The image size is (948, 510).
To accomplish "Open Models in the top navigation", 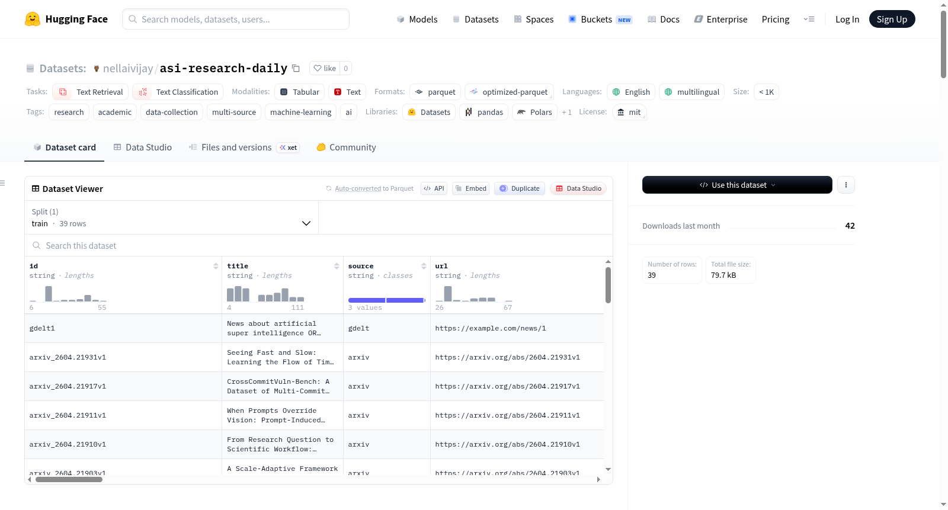I will (417, 19).
